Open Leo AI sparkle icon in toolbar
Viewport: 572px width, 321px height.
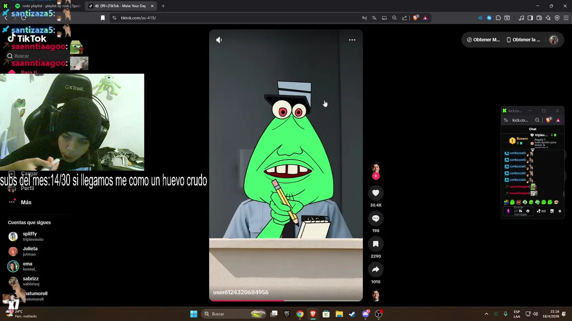548,18
